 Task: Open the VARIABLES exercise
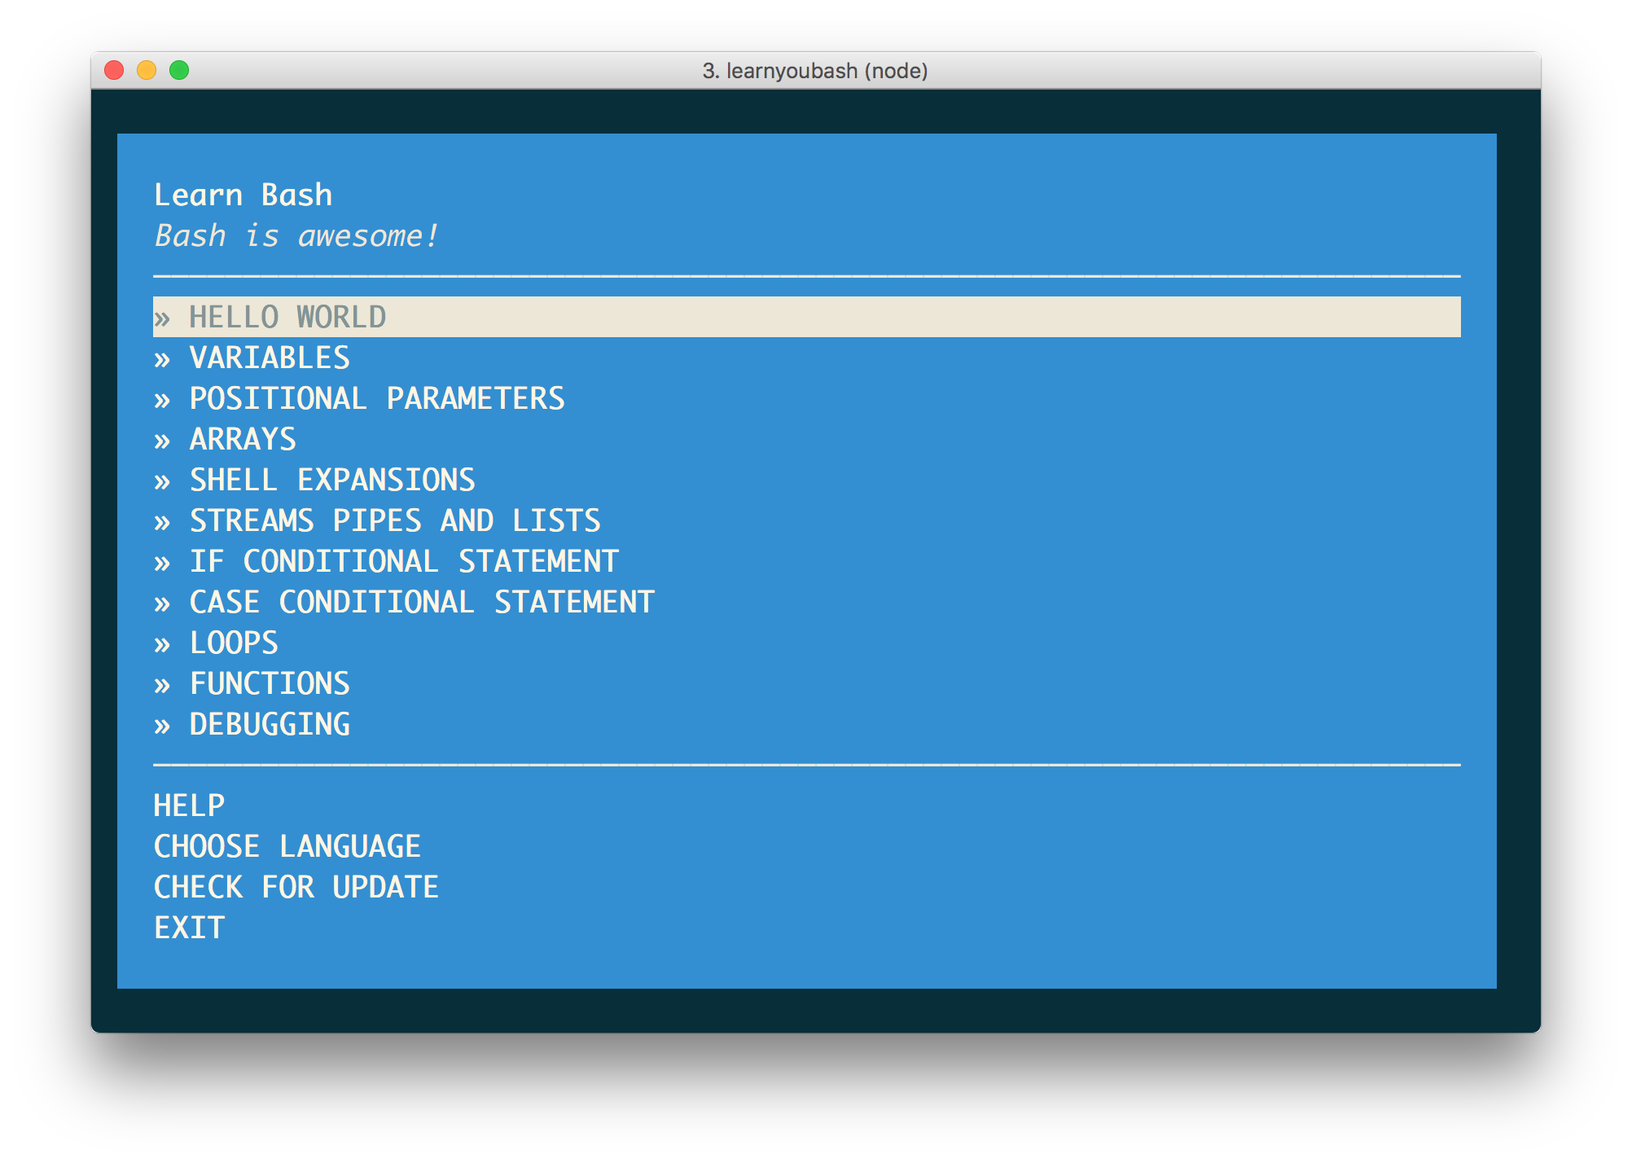point(270,358)
